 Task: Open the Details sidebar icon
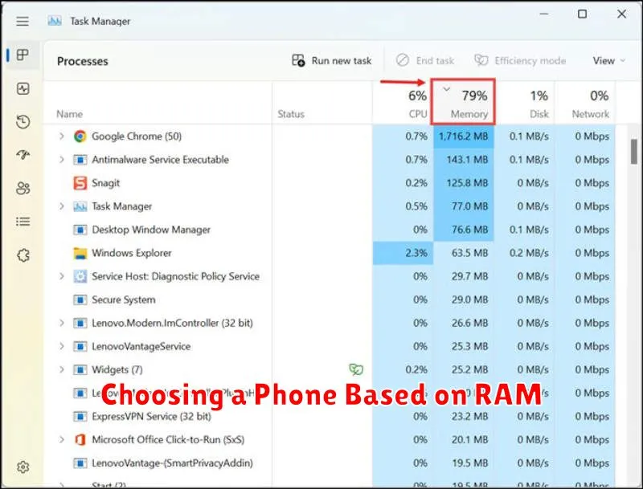tap(23, 222)
